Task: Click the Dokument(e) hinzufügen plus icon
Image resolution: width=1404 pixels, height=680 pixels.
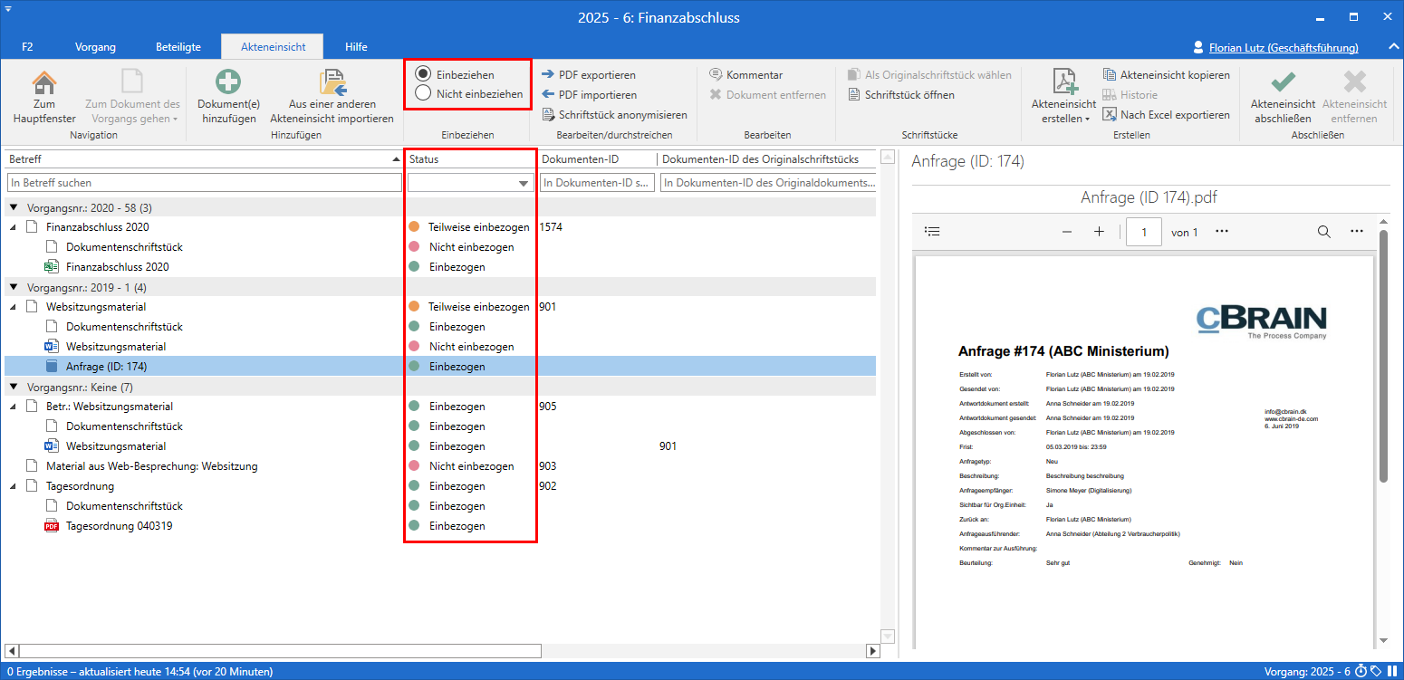Action: (226, 83)
